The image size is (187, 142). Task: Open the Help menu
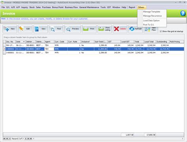[124, 7]
